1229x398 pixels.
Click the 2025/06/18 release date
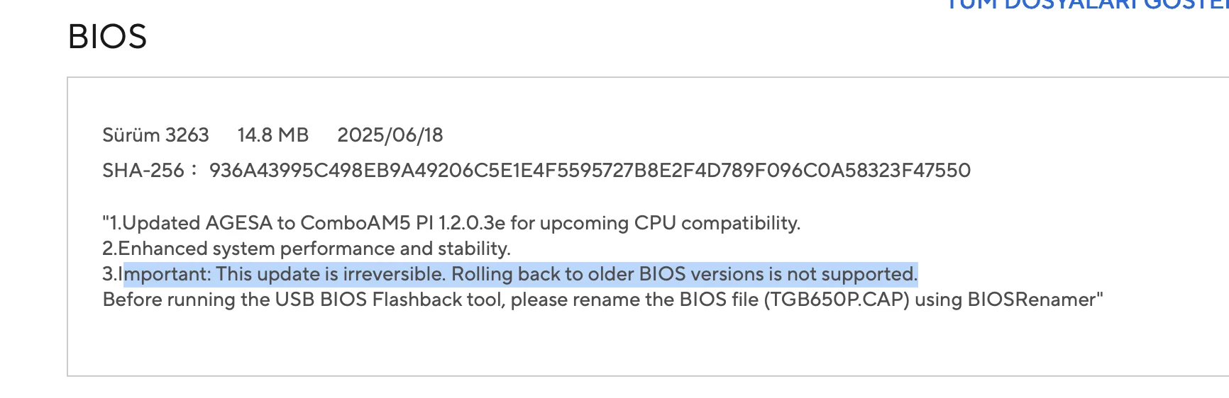click(x=390, y=135)
